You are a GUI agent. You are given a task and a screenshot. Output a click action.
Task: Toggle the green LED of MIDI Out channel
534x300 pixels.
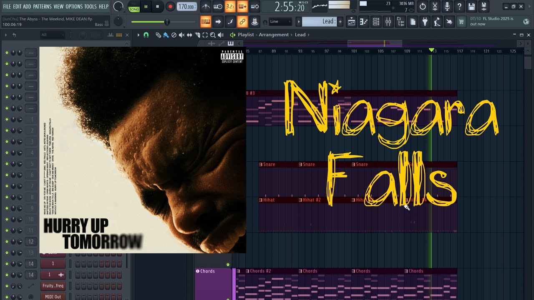7,297
